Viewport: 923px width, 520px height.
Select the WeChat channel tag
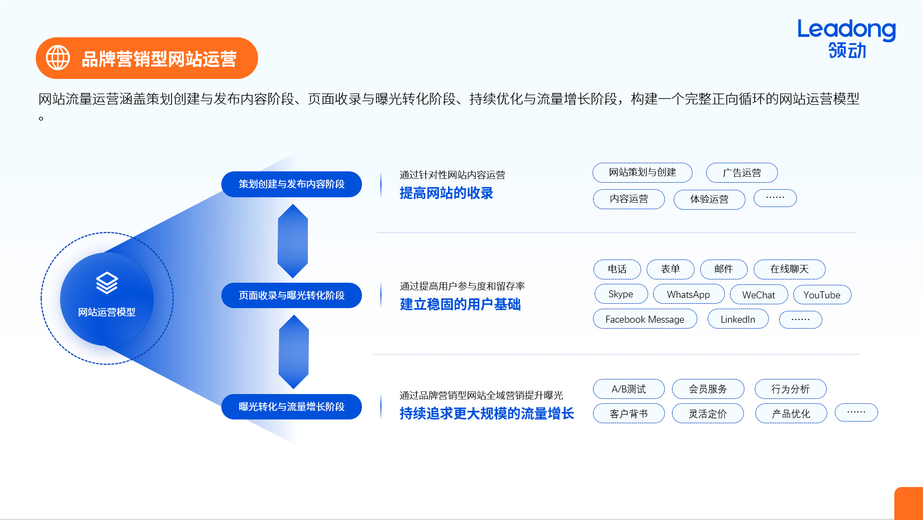coord(759,295)
